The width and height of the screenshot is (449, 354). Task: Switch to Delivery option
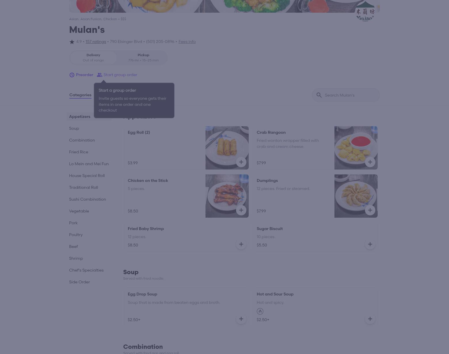click(x=93, y=58)
